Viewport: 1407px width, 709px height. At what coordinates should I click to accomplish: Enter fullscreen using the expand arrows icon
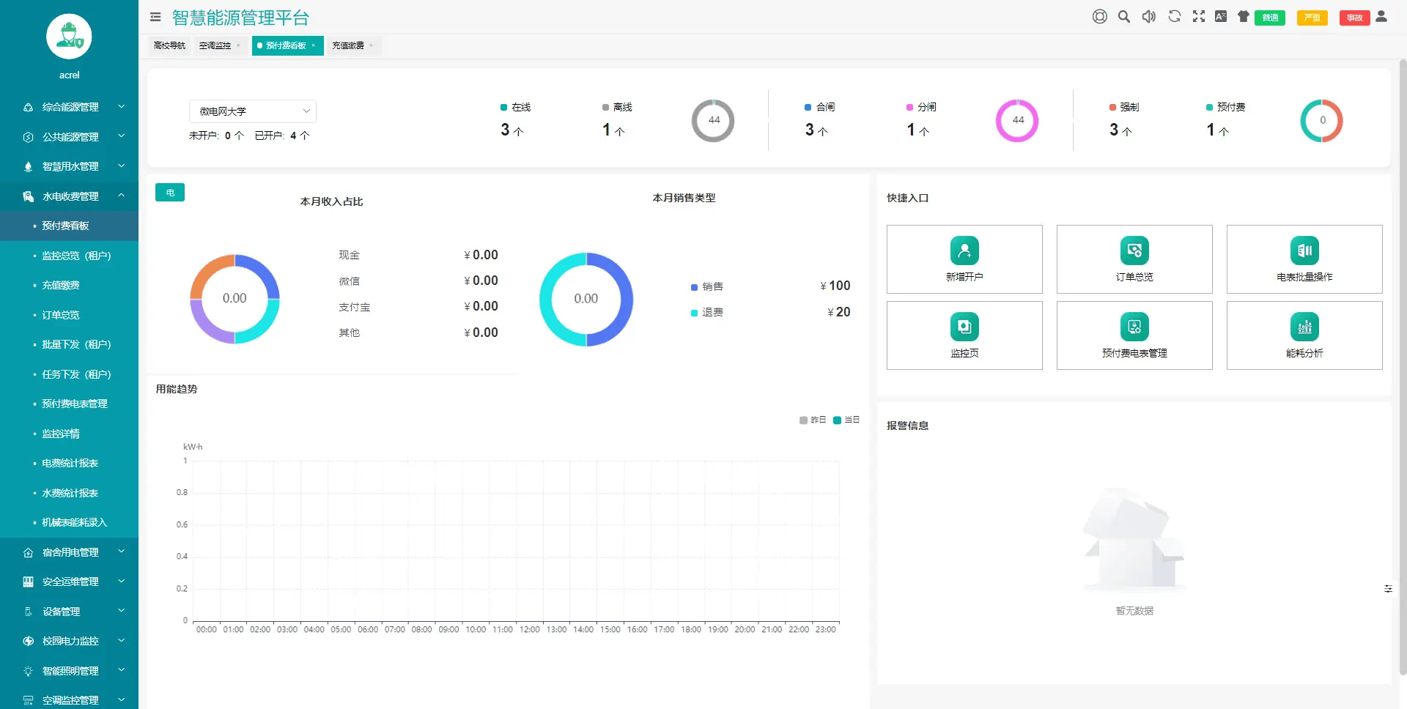pos(1199,17)
